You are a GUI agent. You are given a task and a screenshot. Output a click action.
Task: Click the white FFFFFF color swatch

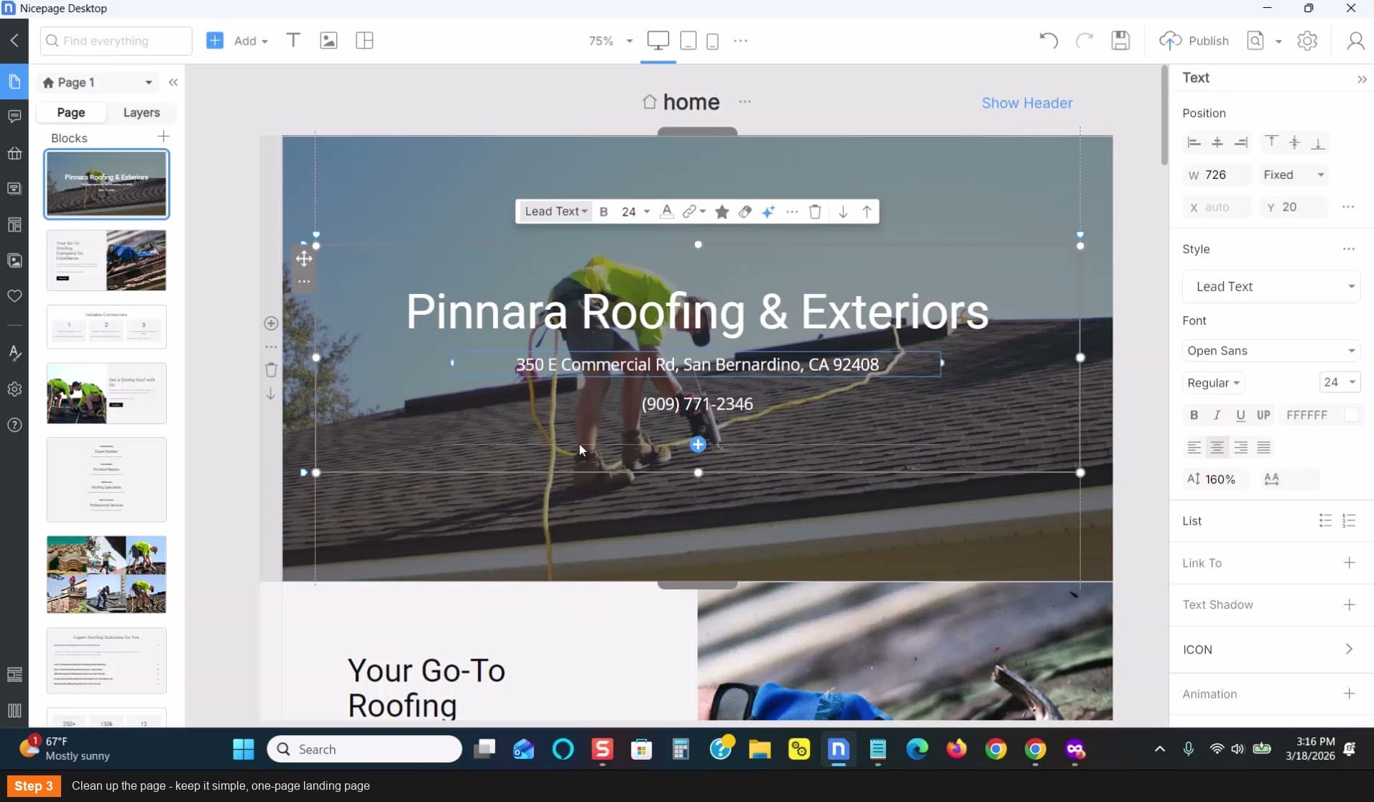(x=1351, y=415)
